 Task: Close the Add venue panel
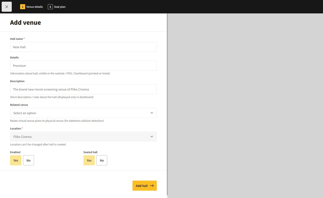[7, 7]
